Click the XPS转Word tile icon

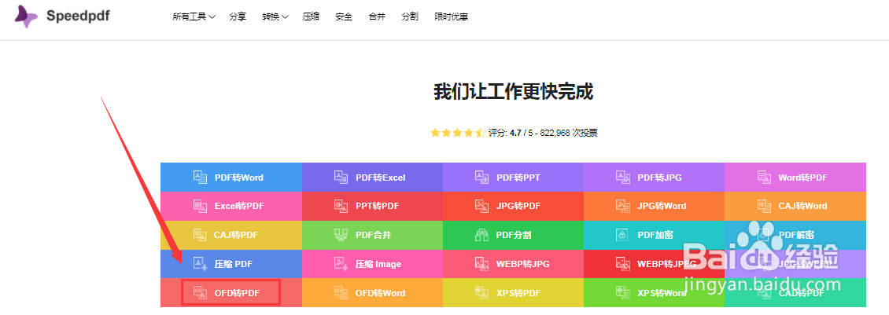pos(623,292)
